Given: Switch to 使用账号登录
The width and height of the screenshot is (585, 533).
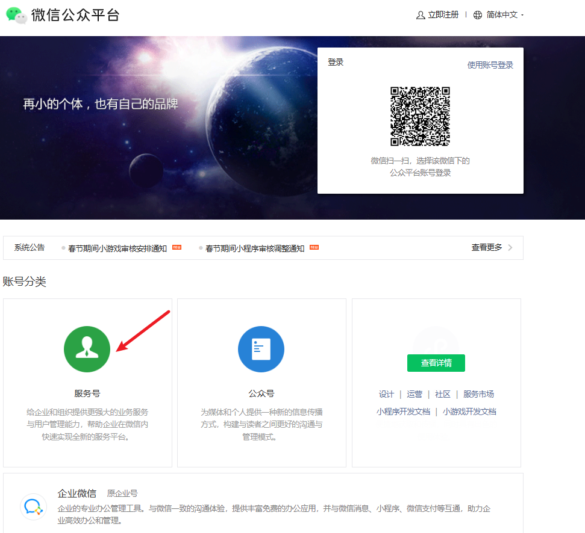Looking at the screenshot, I should [490, 65].
